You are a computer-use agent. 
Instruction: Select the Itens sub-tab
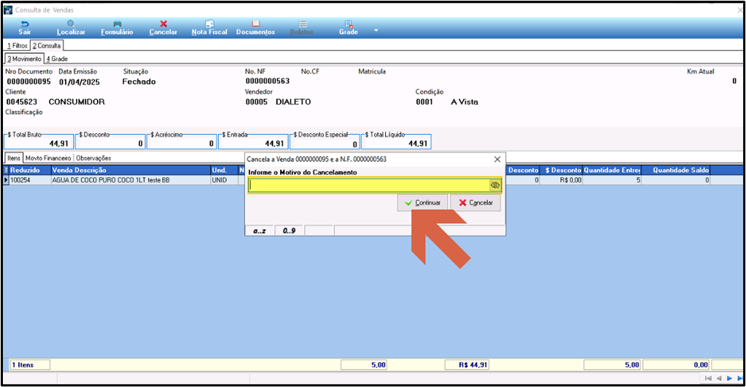(14, 158)
